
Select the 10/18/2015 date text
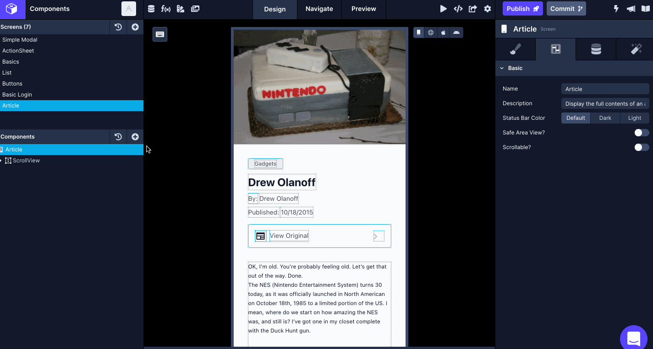[297, 212]
